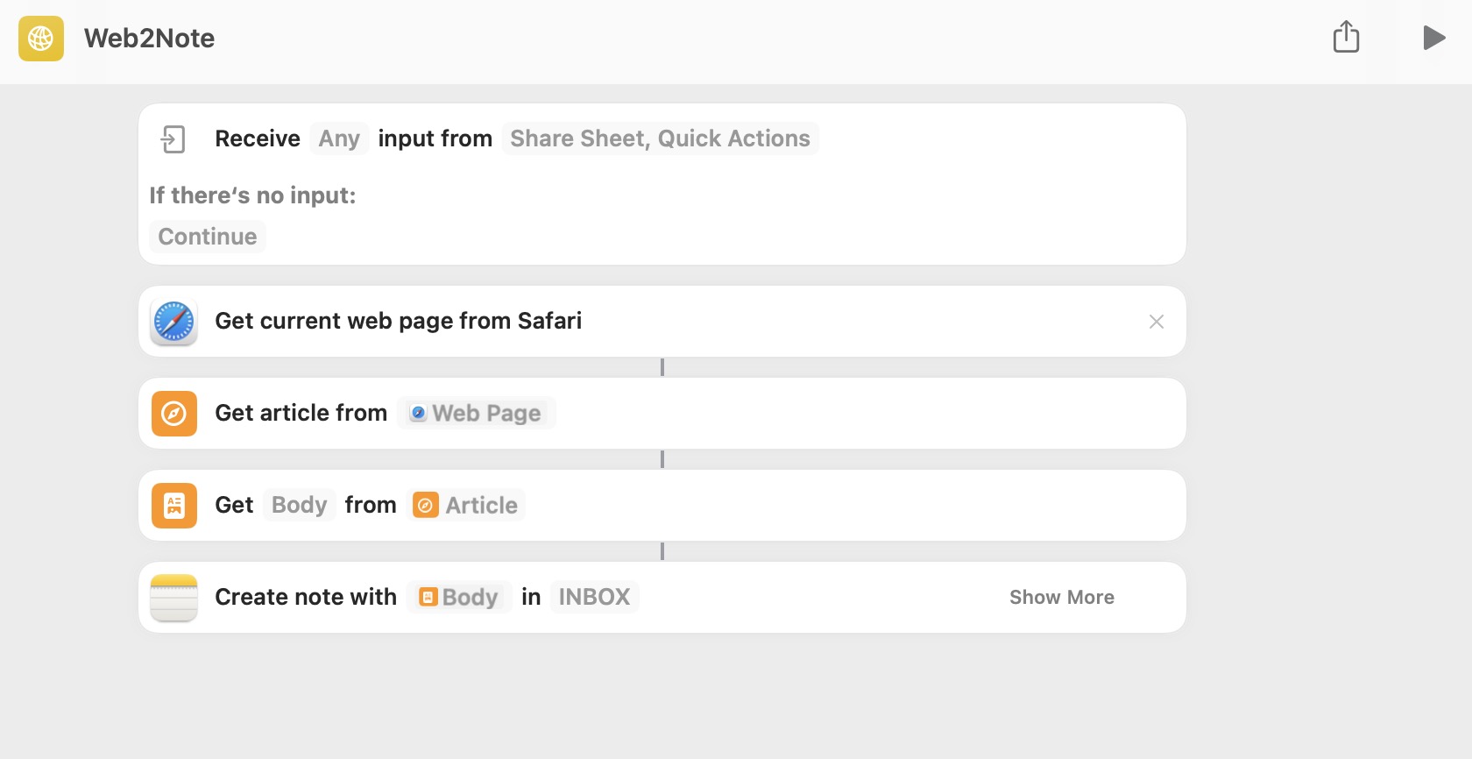
Task: Click the Notes app icon
Action: click(x=174, y=598)
